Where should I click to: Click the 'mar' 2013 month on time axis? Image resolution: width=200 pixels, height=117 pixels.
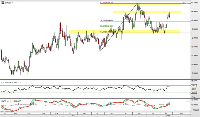[15, 113]
